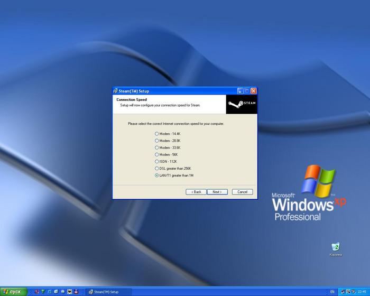Click the Steam(TM) Setup taskbar button

click(x=108, y=292)
